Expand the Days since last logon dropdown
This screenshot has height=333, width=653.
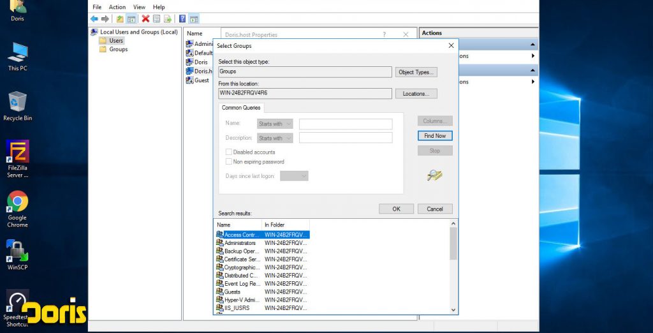point(294,175)
